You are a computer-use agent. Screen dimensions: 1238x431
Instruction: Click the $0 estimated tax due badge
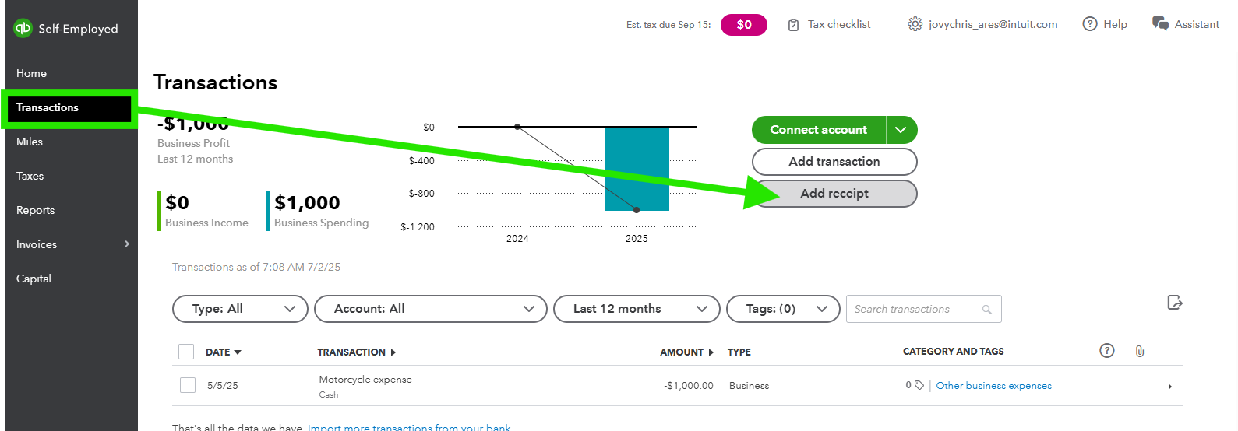tap(744, 25)
